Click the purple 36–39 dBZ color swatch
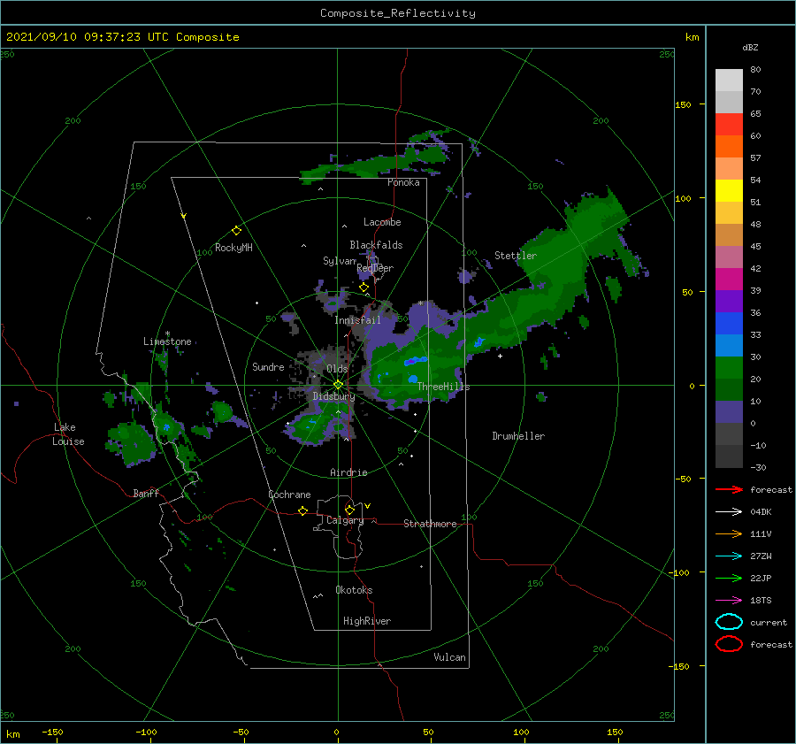Screen dimensions: 796x744 [x=729, y=302]
